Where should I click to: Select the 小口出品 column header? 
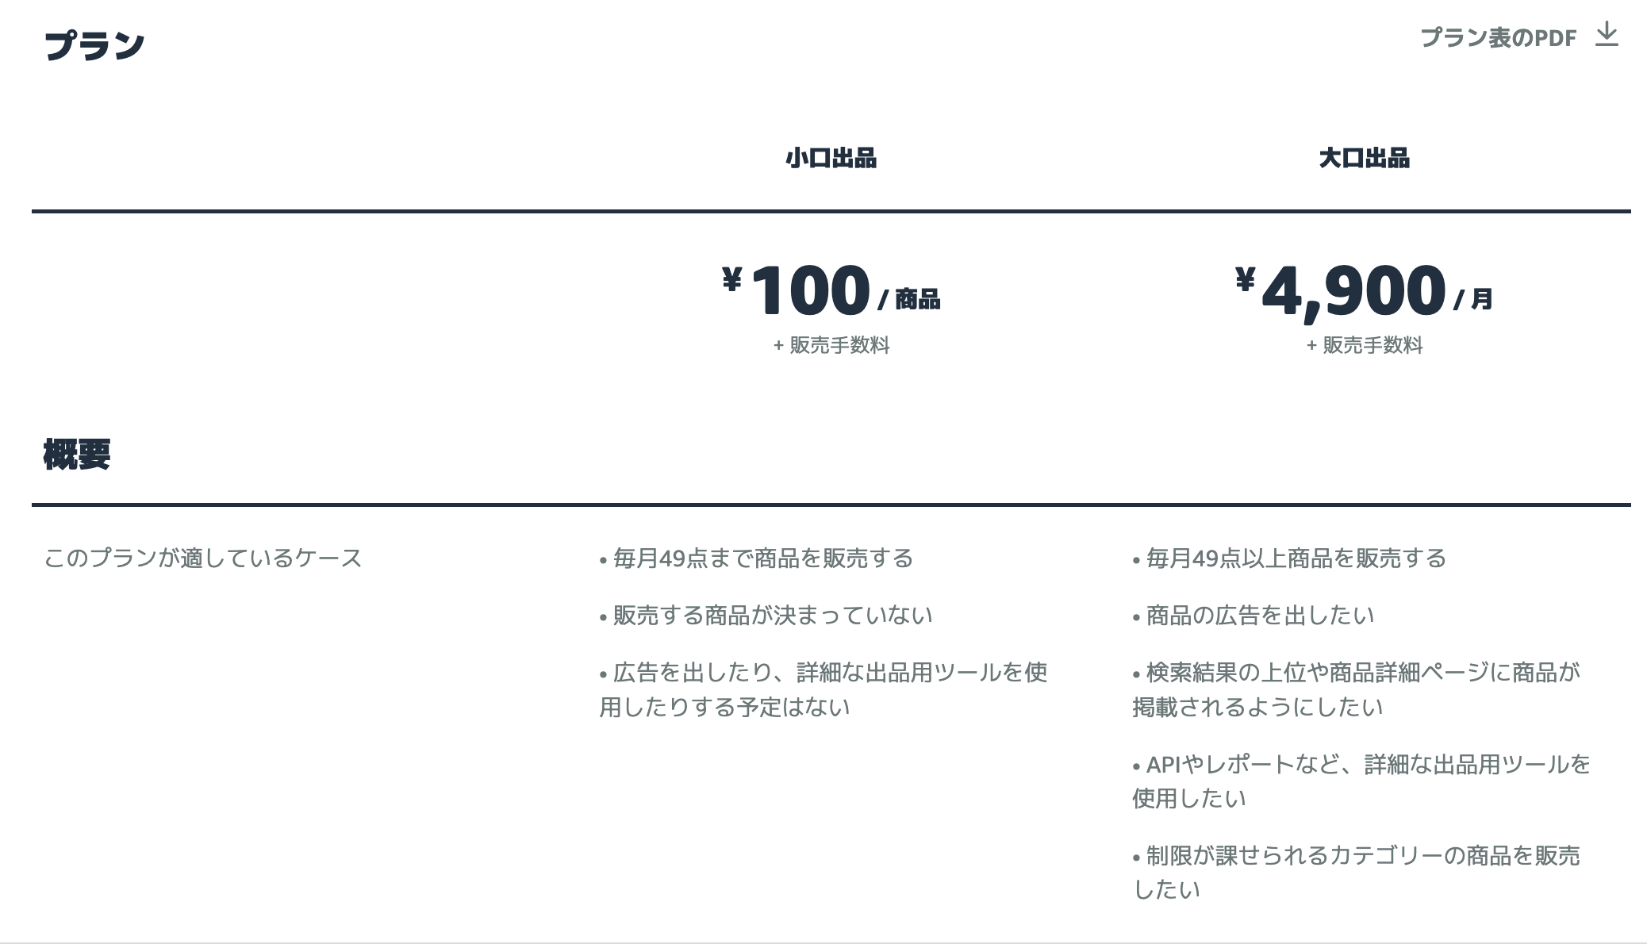831,158
